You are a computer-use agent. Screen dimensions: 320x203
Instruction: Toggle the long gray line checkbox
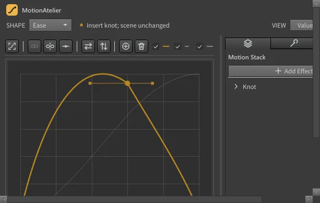coord(199,46)
